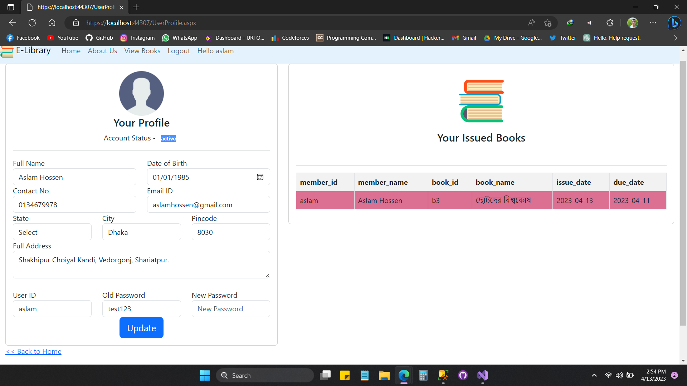Viewport: 687px width, 386px height.
Task: Click the browser profile avatar picture
Action: [x=632, y=23]
